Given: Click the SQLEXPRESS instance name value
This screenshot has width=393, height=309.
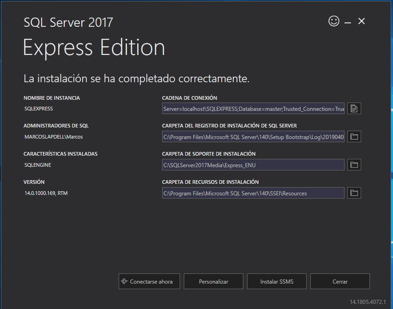Looking at the screenshot, I should 39,109.
